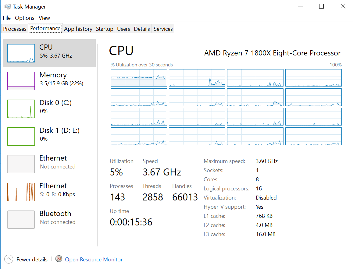
Task: Switch to the Processes tab
Action: click(x=15, y=29)
